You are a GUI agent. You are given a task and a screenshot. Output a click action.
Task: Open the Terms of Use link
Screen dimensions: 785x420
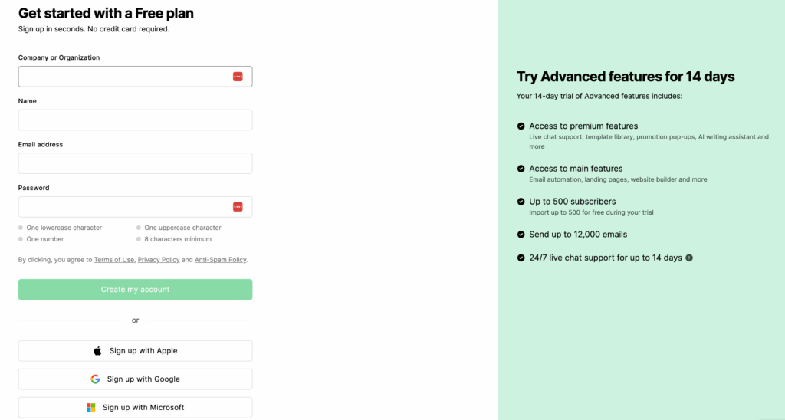[x=114, y=260]
